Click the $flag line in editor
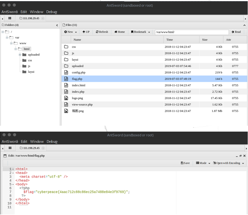This screenshot has height=215, width=248. [77, 192]
